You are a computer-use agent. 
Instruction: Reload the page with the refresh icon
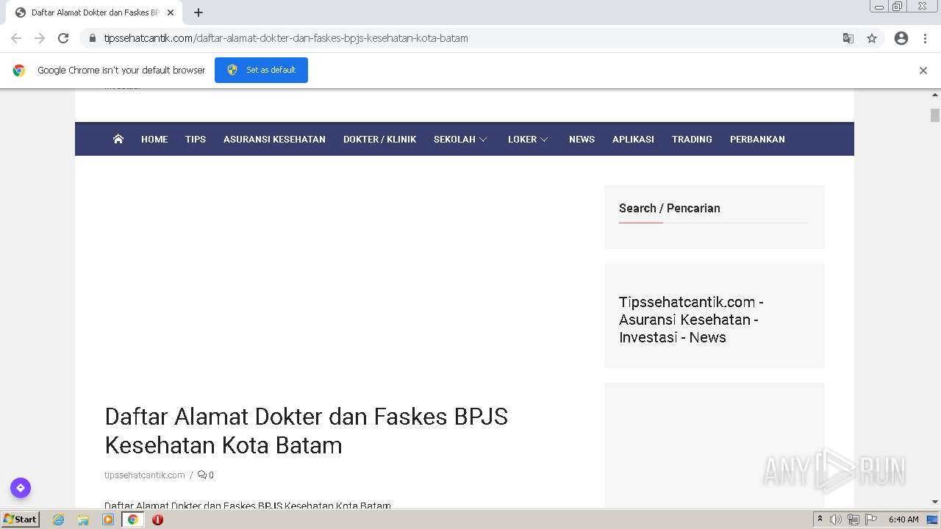[x=63, y=38]
